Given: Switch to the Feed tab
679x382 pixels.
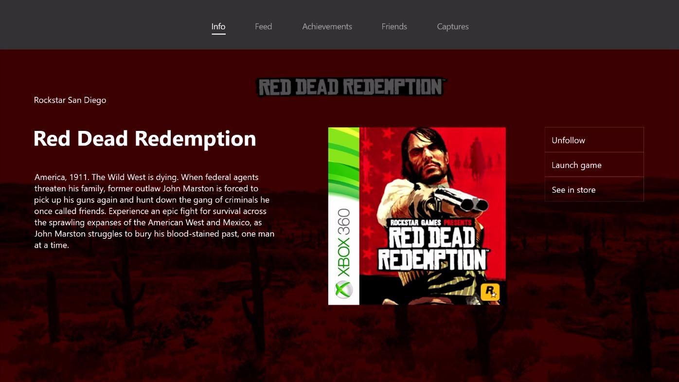Looking at the screenshot, I should pyautogui.click(x=263, y=27).
